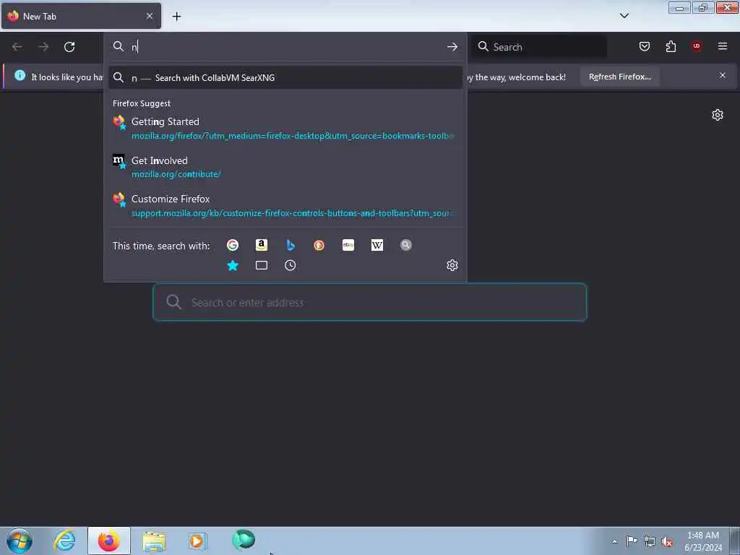This screenshot has height=555, width=740.
Task: Open the Customize Firefox bookmark suggestion
Action: pyautogui.click(x=285, y=206)
